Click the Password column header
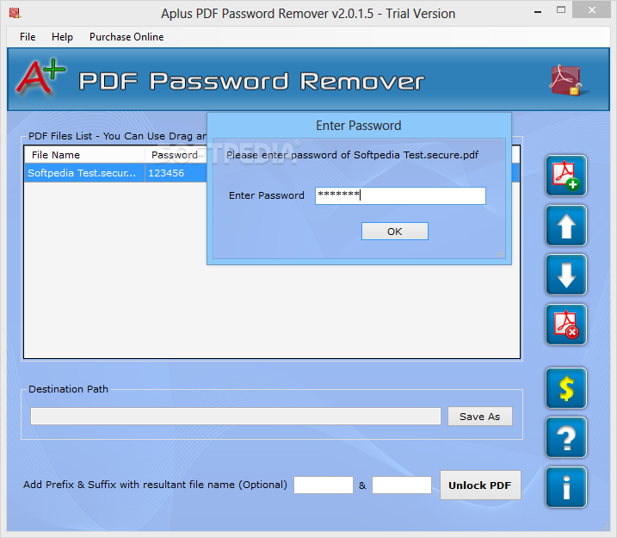Screen dimensions: 617x538 (x=176, y=155)
